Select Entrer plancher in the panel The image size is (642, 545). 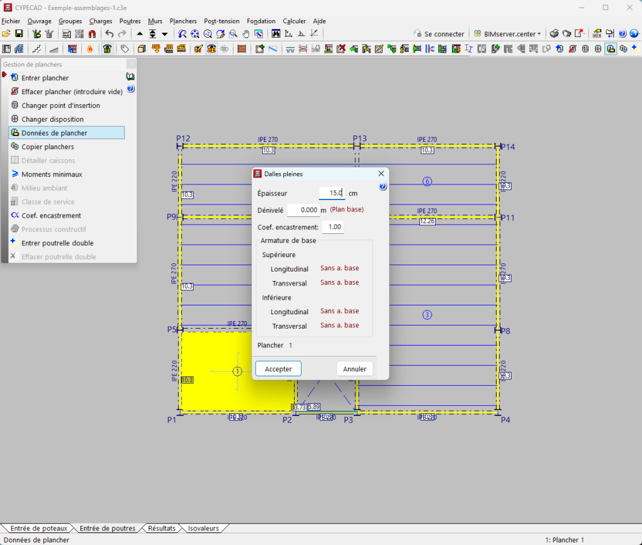(x=45, y=78)
